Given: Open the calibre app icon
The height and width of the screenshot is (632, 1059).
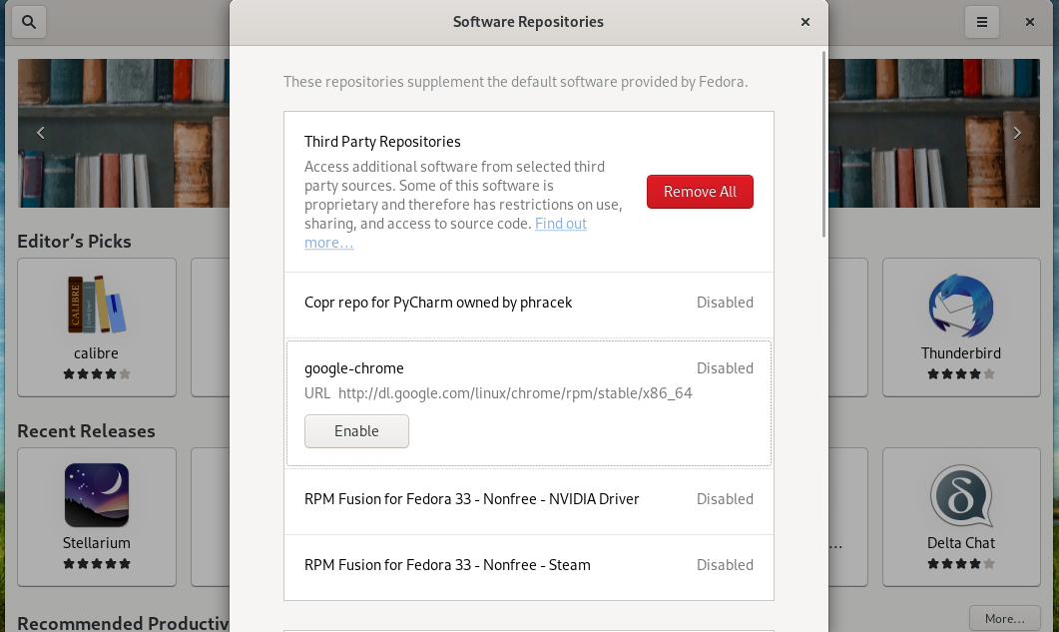Looking at the screenshot, I should (97, 305).
